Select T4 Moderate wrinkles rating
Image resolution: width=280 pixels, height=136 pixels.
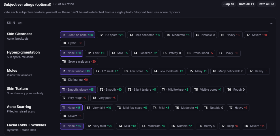(153, 126)
